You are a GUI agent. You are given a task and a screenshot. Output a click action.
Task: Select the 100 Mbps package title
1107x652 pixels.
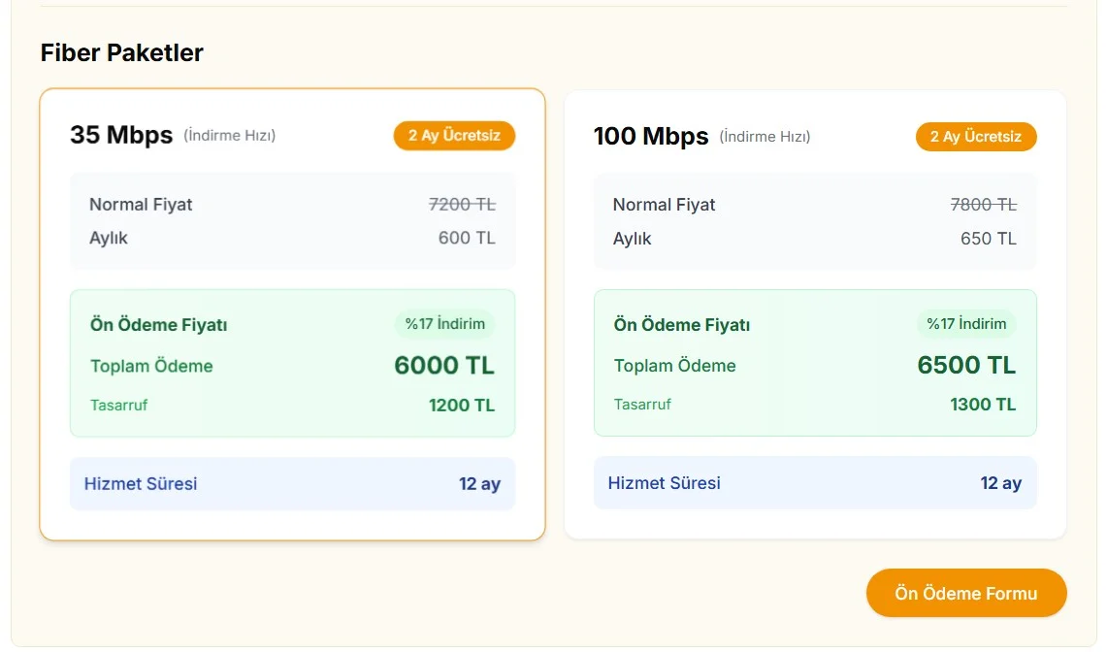(x=651, y=136)
